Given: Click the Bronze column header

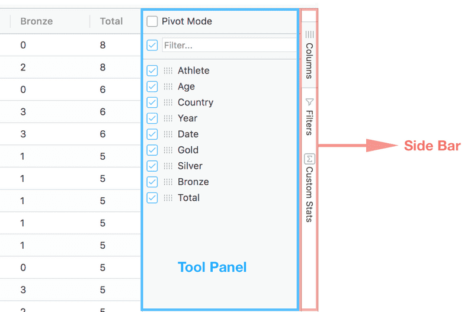Looking at the screenshot, I should [37, 21].
